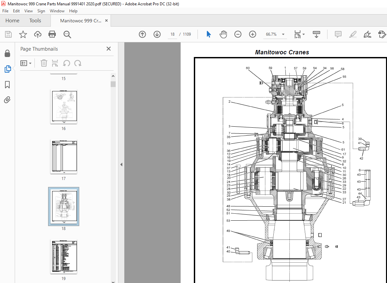Click the upload to cloud icon
The image size is (387, 283).
coord(37,34)
